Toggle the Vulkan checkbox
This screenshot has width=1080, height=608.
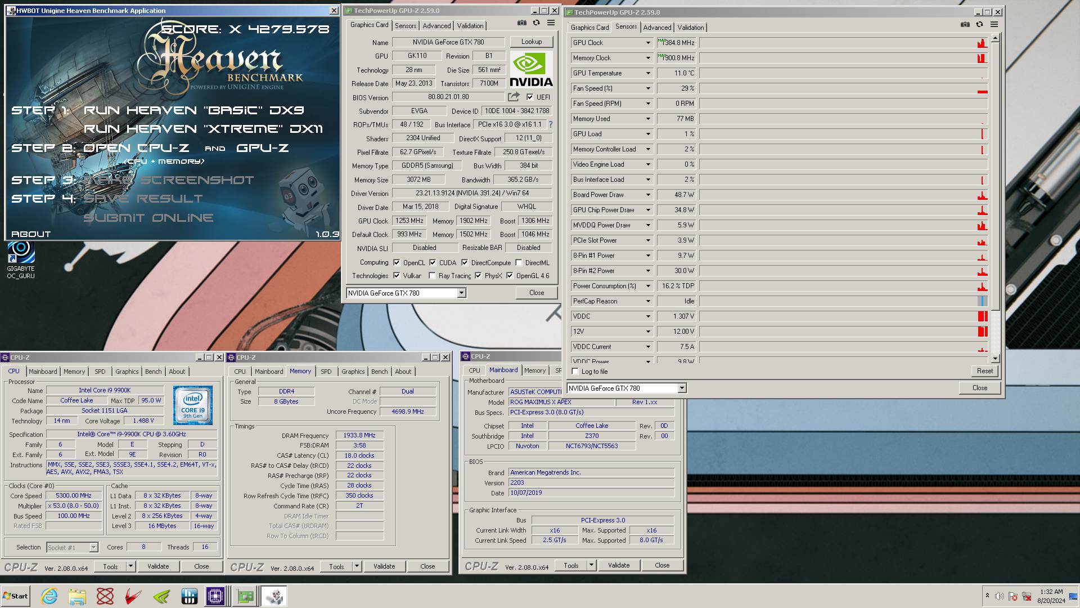pos(397,275)
